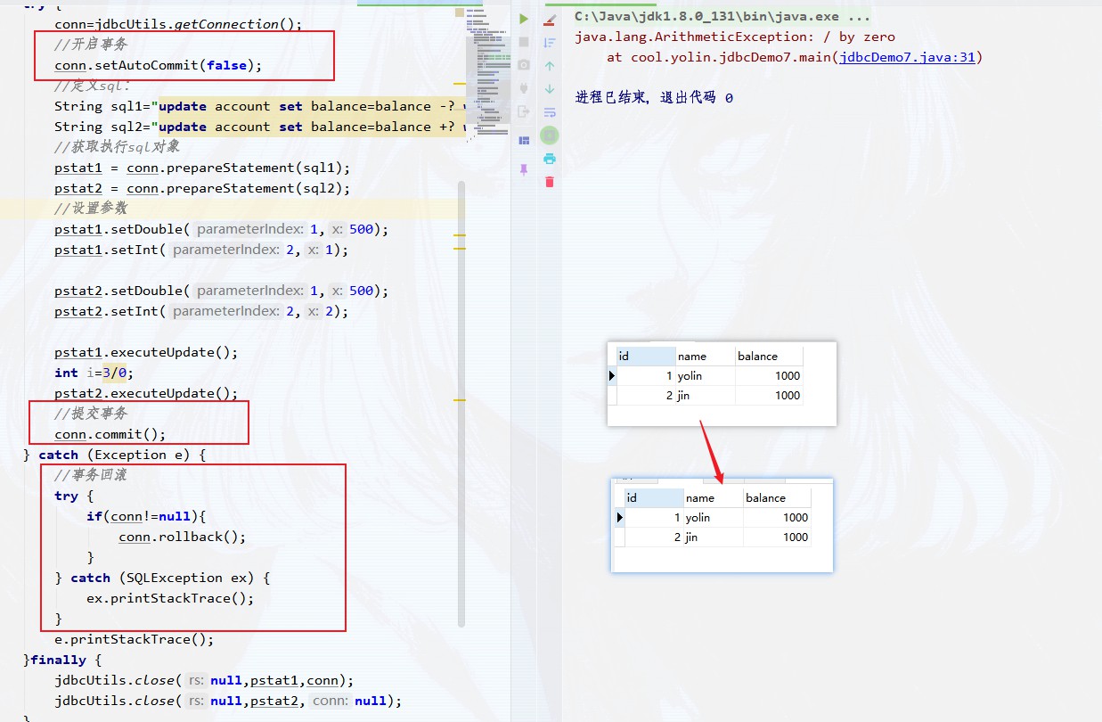Click the green Rerun button
This screenshot has width=1102, height=722.
click(524, 19)
